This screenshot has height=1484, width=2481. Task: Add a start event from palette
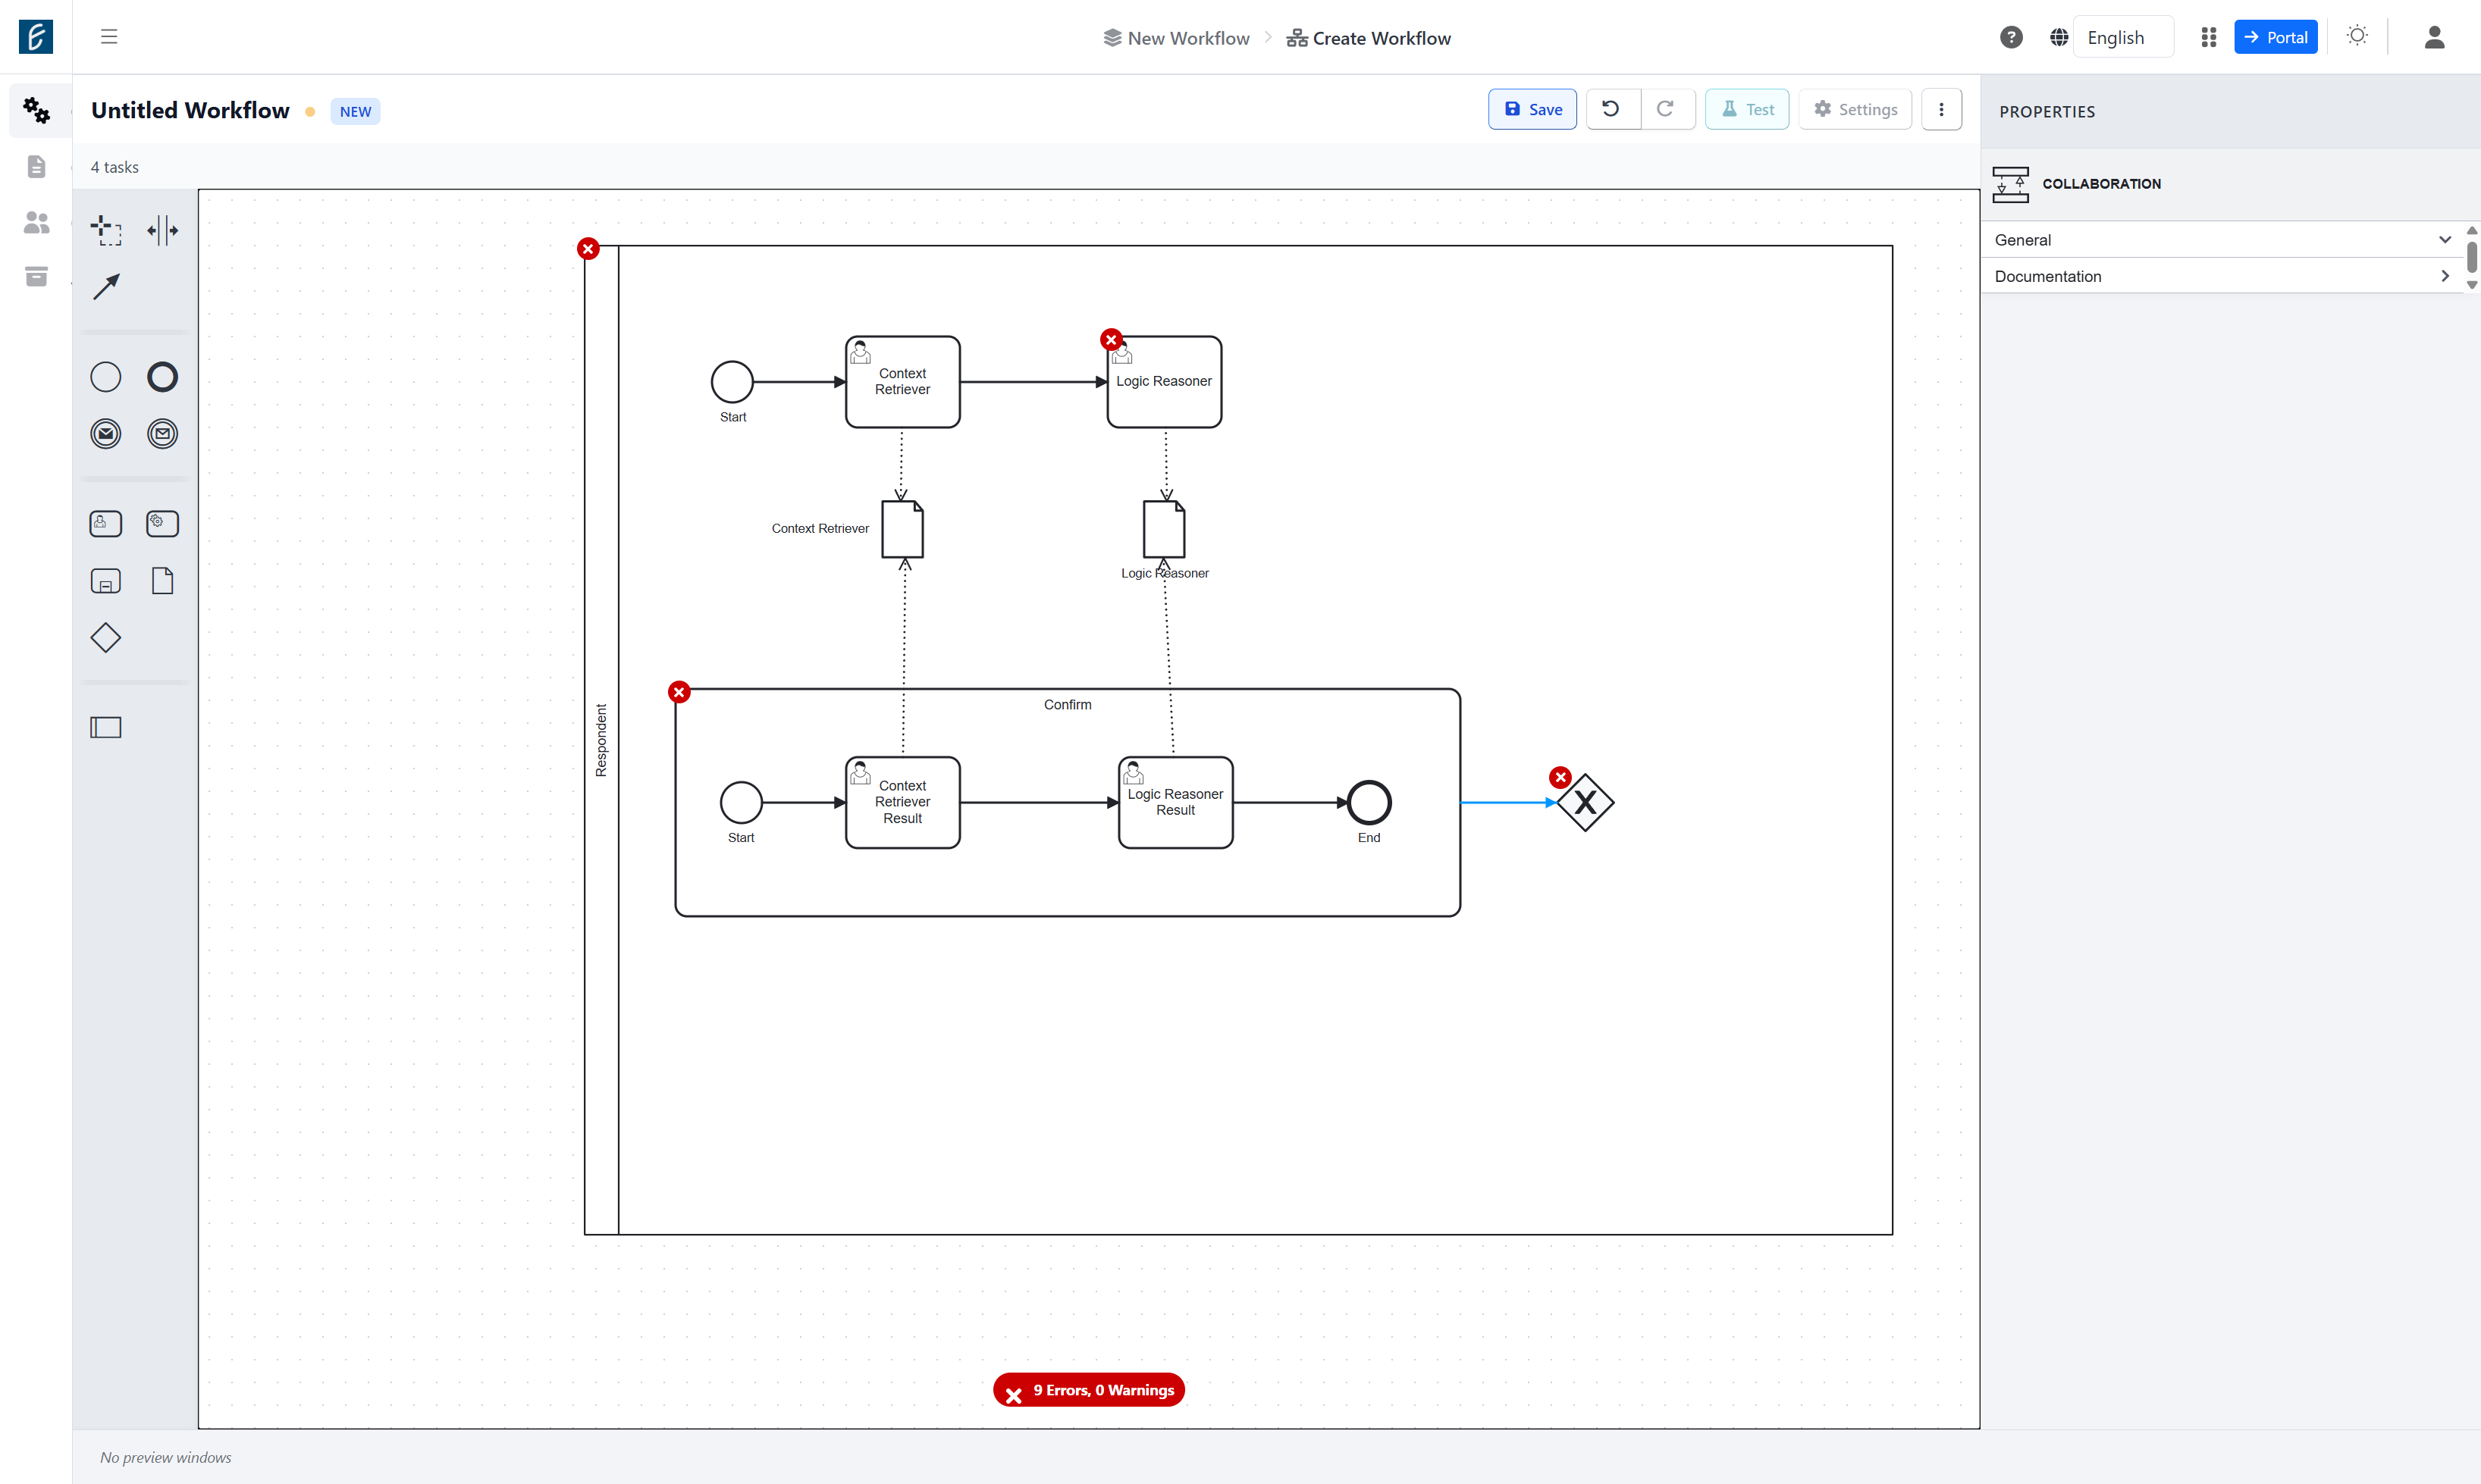(x=106, y=377)
